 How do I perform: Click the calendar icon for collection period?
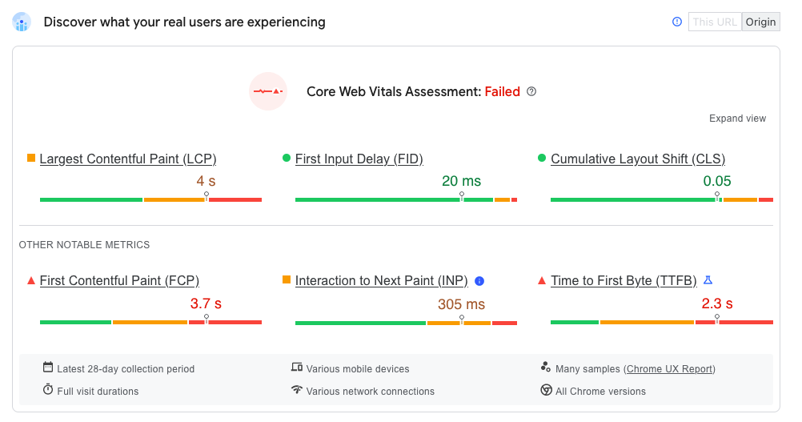pyautogui.click(x=48, y=368)
